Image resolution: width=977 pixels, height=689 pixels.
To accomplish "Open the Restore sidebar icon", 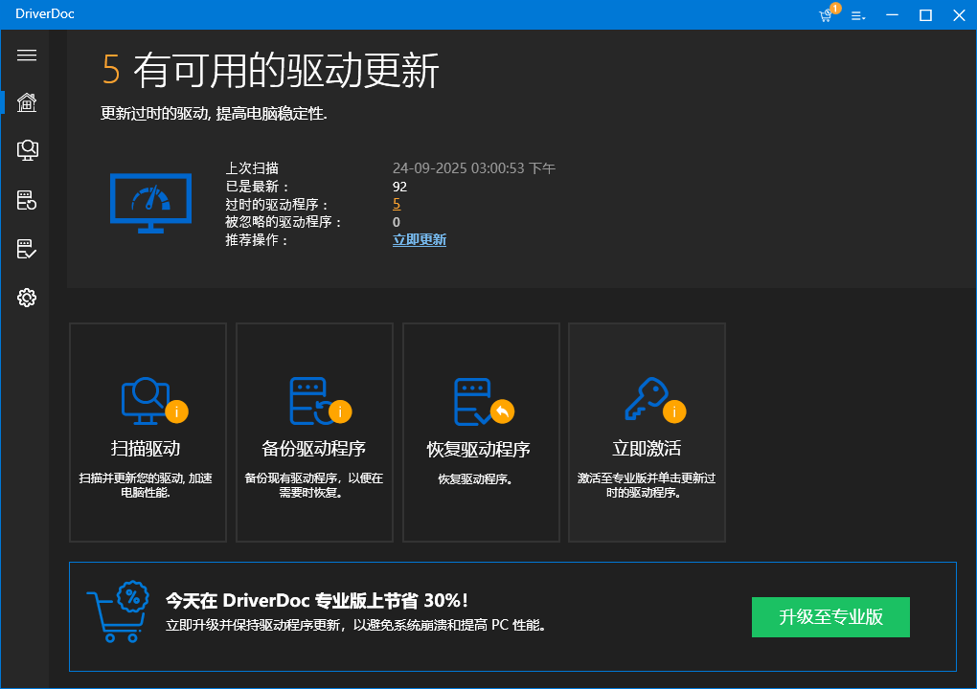I will 27,249.
